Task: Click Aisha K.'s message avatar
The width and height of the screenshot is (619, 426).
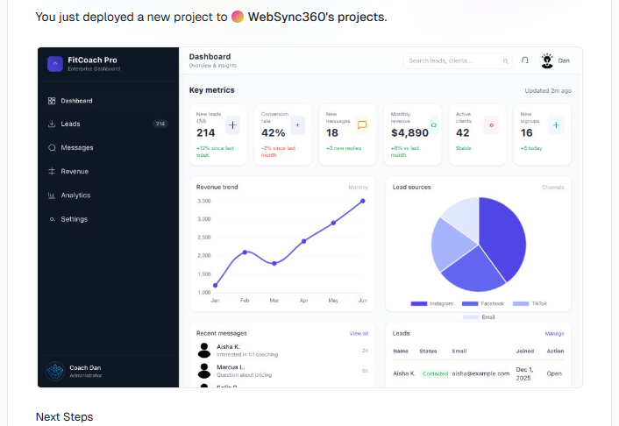Action: (204, 351)
